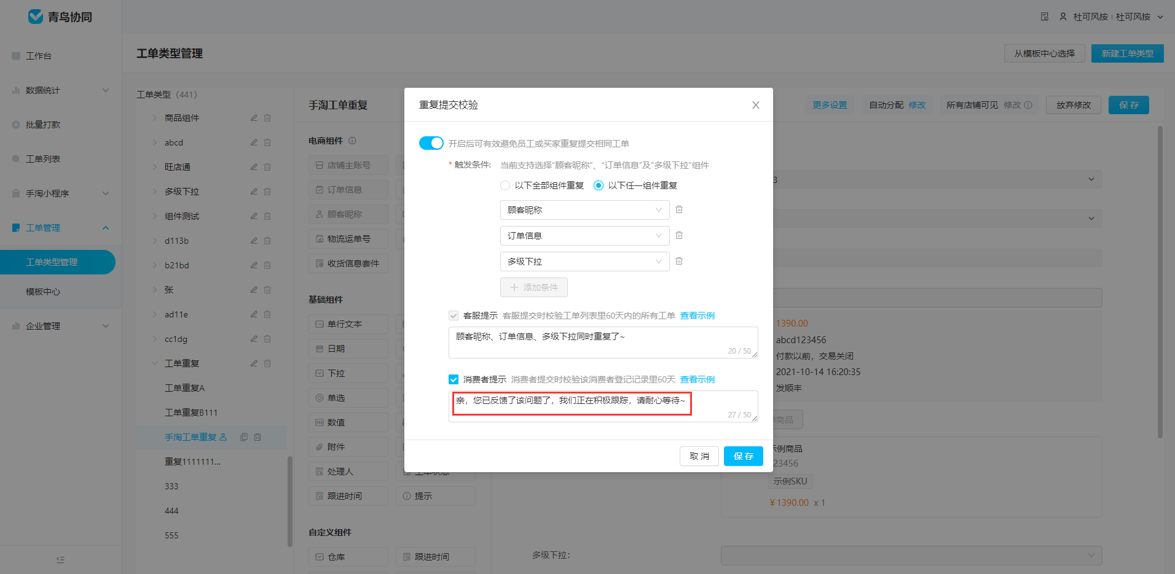Viewport: 1175px width, 574px height.
Task: Open the document icon in the top bar
Action: coord(1044,17)
